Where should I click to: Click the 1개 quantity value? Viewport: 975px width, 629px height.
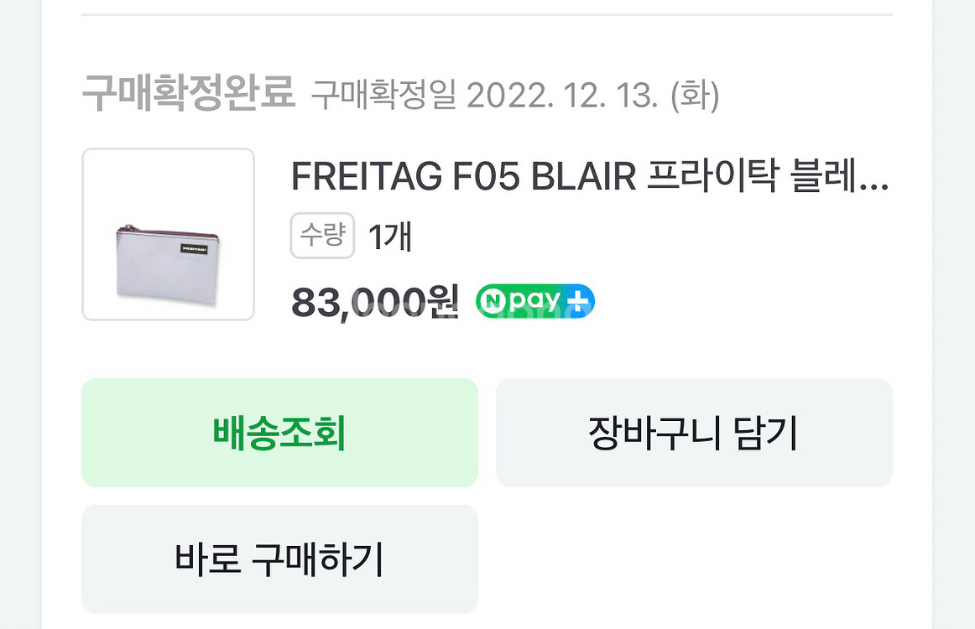[390, 237]
